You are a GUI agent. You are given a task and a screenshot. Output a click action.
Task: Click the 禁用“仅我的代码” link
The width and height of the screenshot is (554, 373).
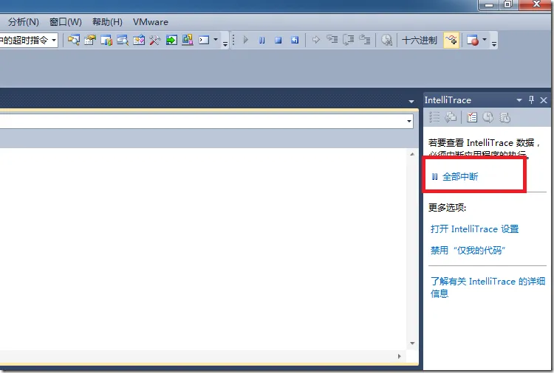468,251
